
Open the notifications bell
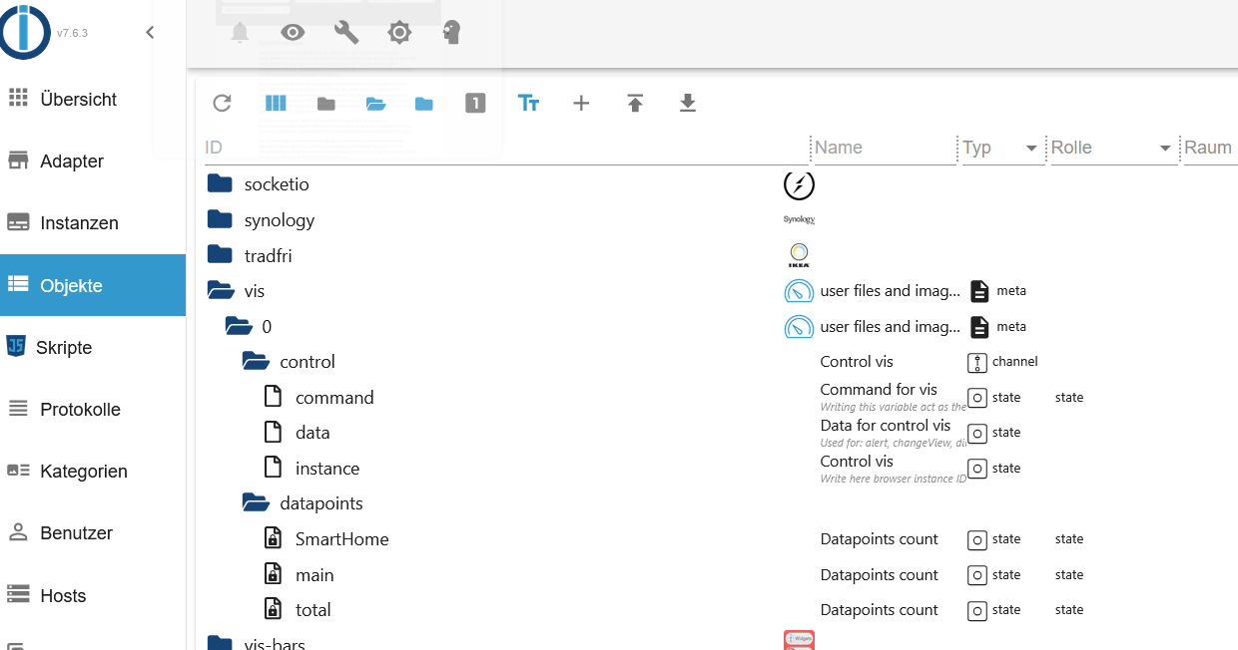240,33
